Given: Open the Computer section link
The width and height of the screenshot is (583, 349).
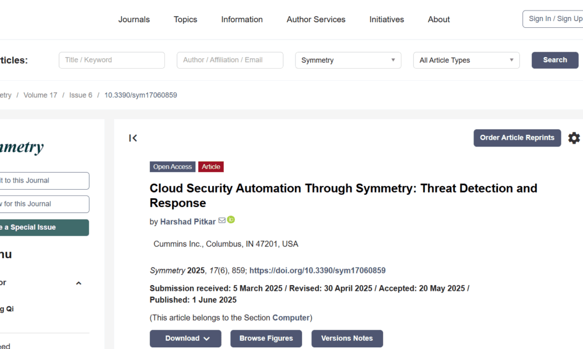Looking at the screenshot, I should point(291,318).
